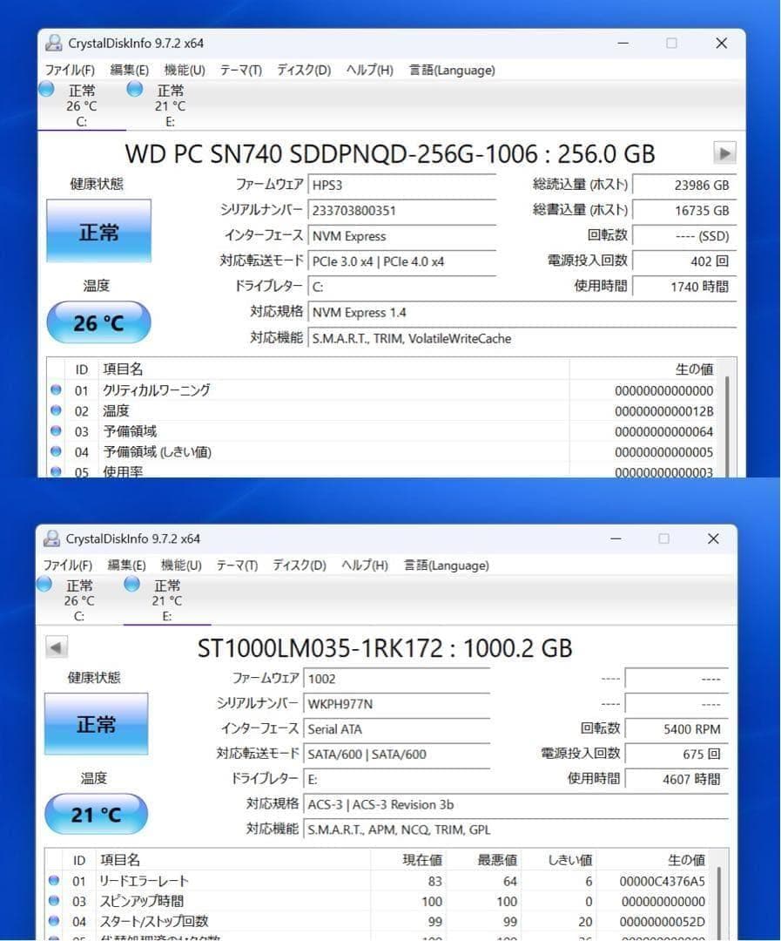Viewport: 781px width, 941px height.
Task: Open the ファイル(F) menu
Action: [x=69, y=70]
